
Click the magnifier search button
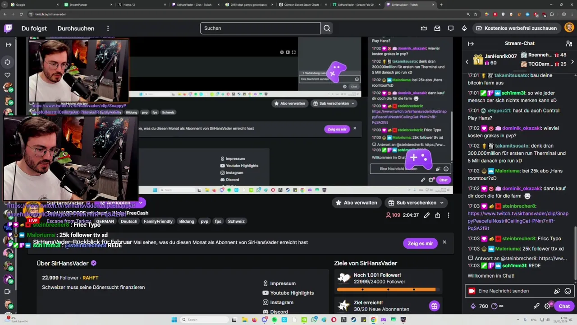click(x=327, y=28)
